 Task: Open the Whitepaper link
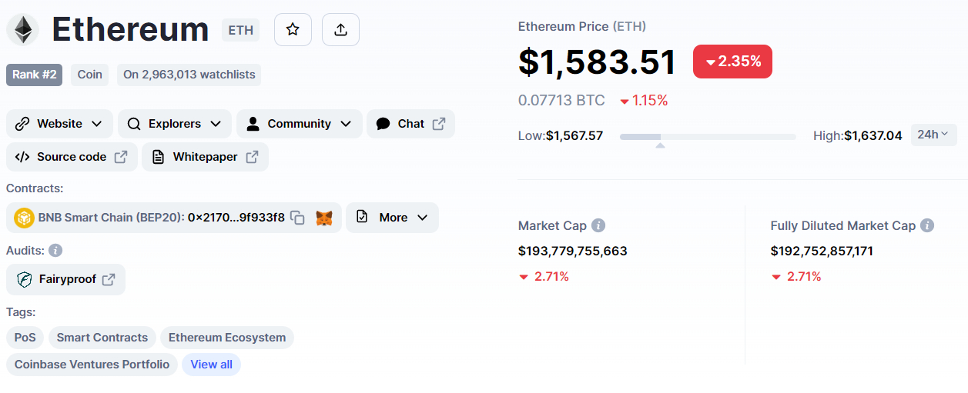[x=205, y=157]
